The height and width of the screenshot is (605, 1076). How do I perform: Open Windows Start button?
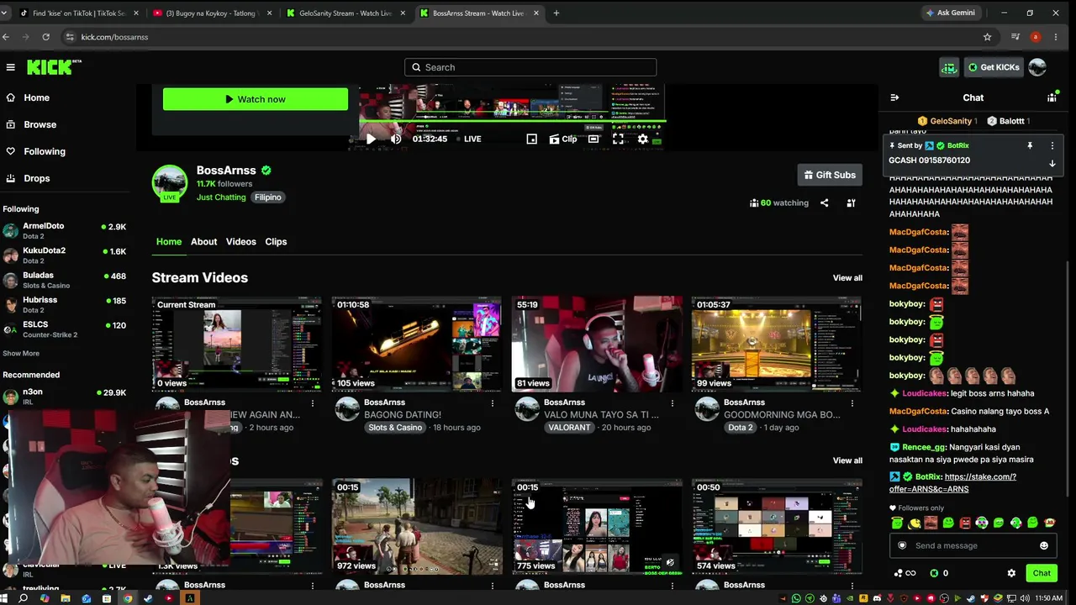click(x=5, y=598)
